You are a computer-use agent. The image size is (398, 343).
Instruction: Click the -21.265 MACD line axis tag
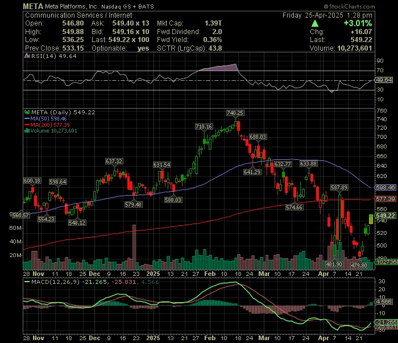point(386,322)
